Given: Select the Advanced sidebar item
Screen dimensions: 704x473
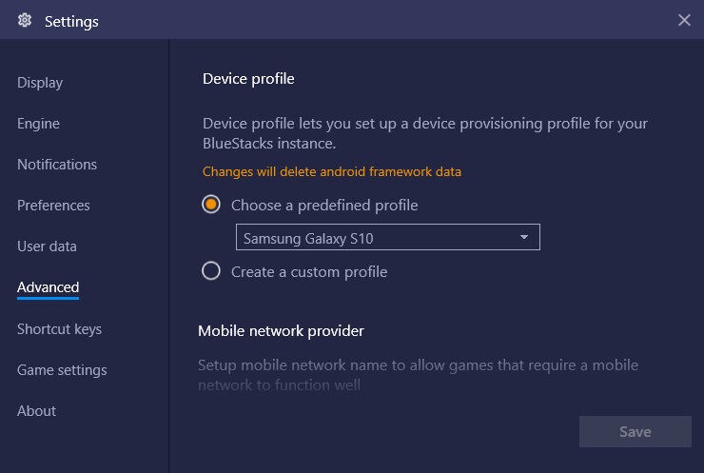Looking at the screenshot, I should [48, 287].
